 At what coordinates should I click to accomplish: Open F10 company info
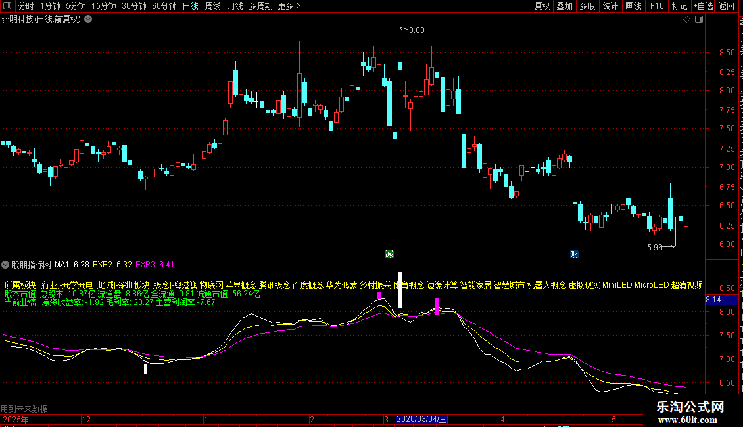[657, 6]
